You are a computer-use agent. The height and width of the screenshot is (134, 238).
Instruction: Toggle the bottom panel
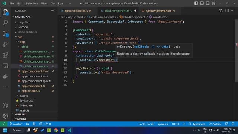pyautogui.click(x=202, y=3)
